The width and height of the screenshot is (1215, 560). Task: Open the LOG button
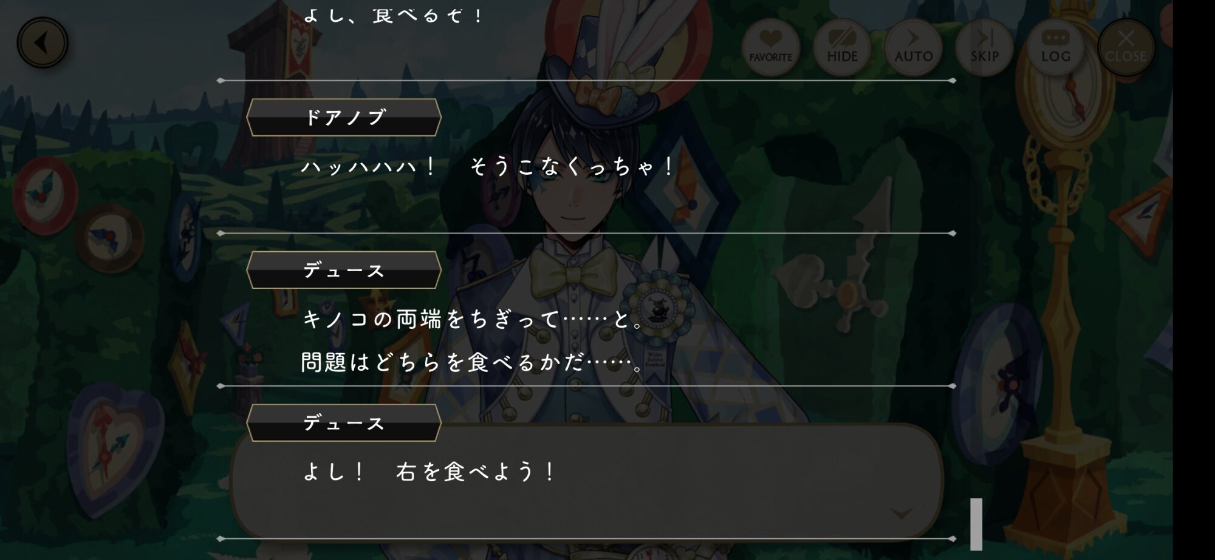pos(1055,47)
